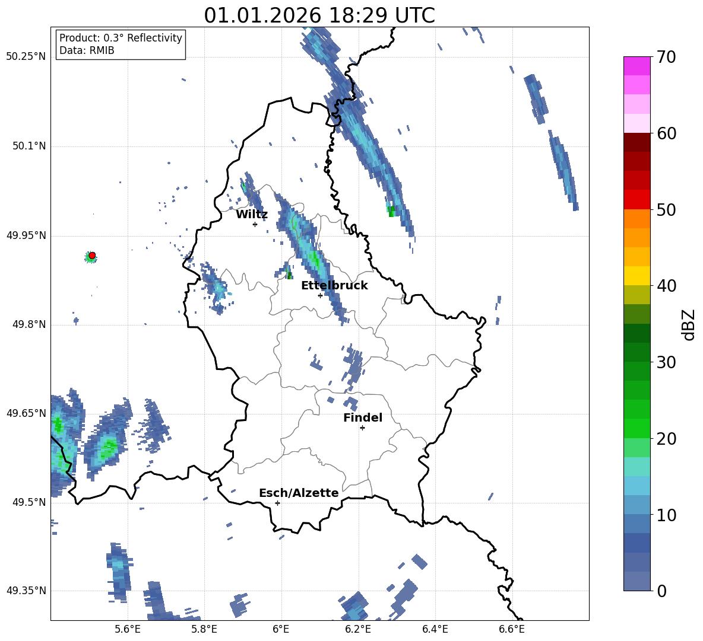Click the 5.8°E longitude label
The width and height of the screenshot is (703, 641).
pyautogui.click(x=204, y=629)
